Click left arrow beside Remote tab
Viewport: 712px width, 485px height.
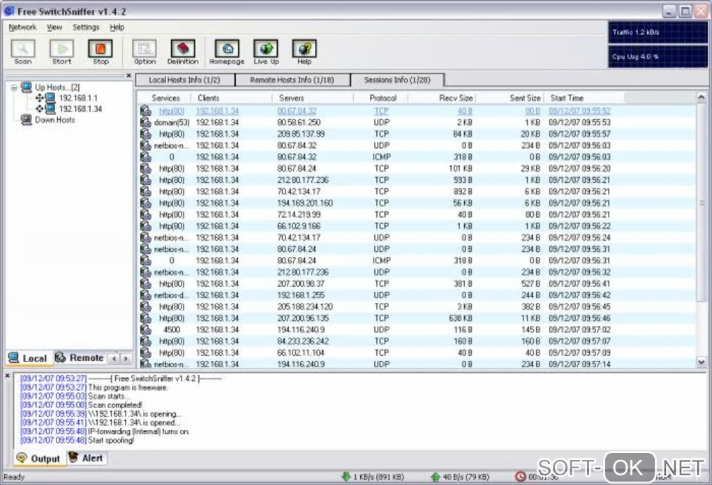114,359
